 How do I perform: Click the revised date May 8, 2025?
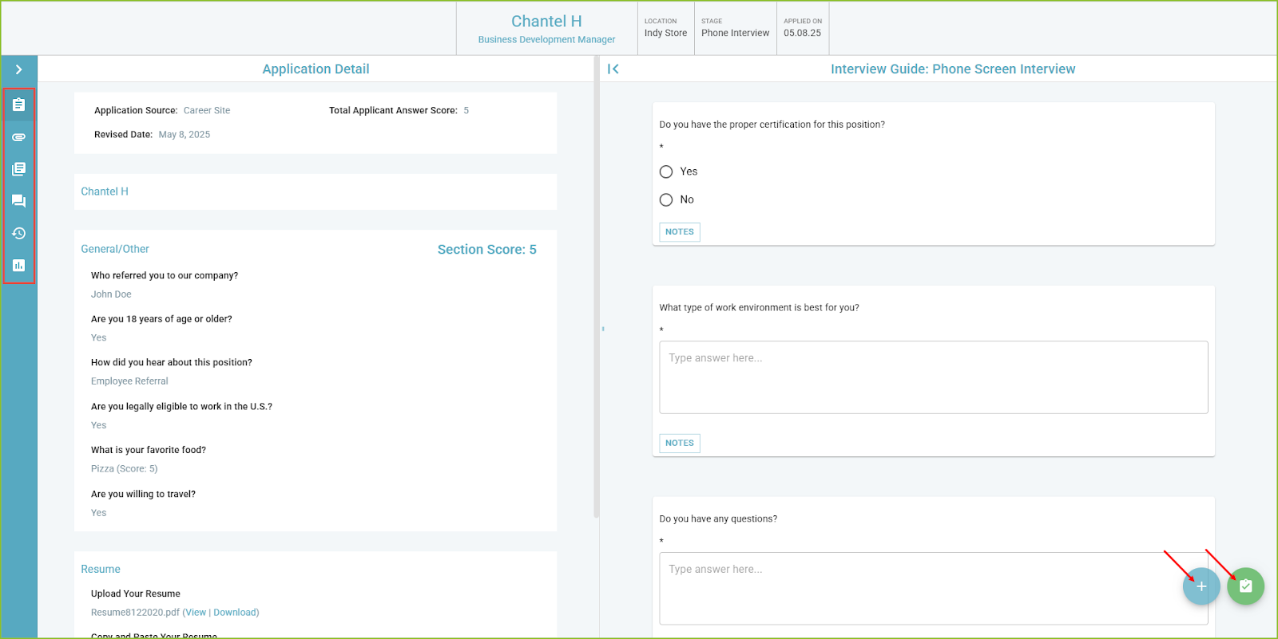click(x=185, y=135)
